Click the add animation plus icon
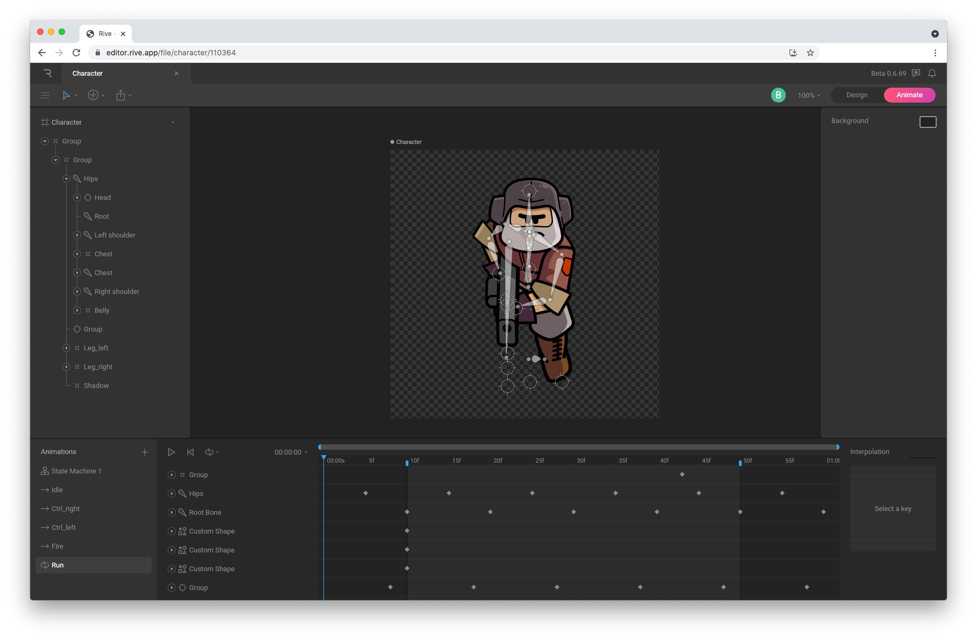This screenshot has height=640, width=977. click(x=144, y=452)
